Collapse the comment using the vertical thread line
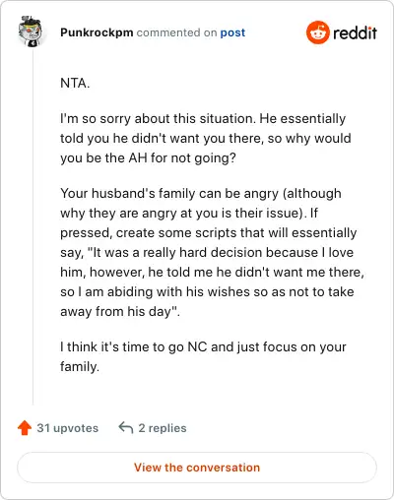 [x=33, y=226]
